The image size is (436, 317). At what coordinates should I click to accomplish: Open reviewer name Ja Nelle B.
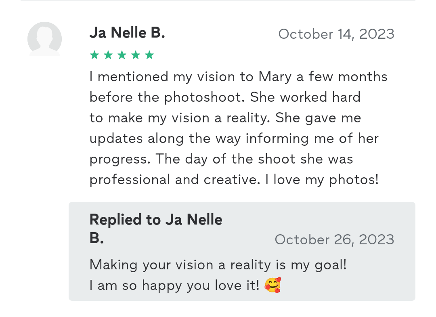coord(127,33)
